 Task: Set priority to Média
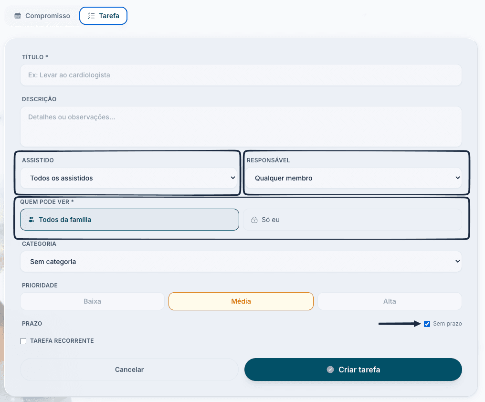pos(241,301)
